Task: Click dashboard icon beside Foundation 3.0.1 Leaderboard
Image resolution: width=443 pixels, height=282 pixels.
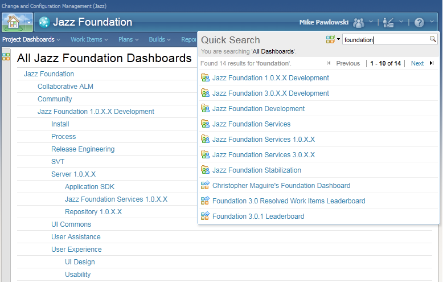Action: point(205,216)
